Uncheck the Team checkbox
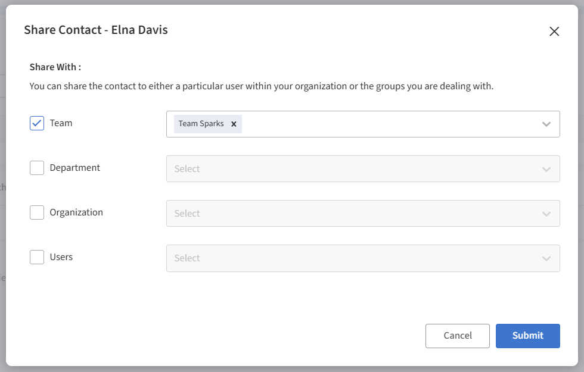Screen dimensions: 584x372 (x=37, y=123)
